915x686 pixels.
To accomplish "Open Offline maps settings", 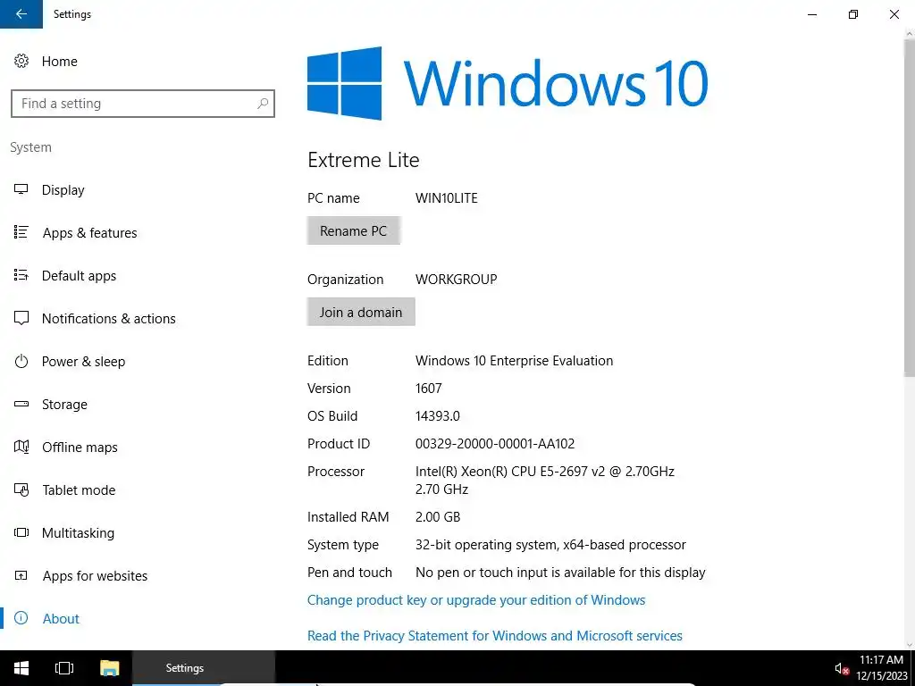I will 80,448.
